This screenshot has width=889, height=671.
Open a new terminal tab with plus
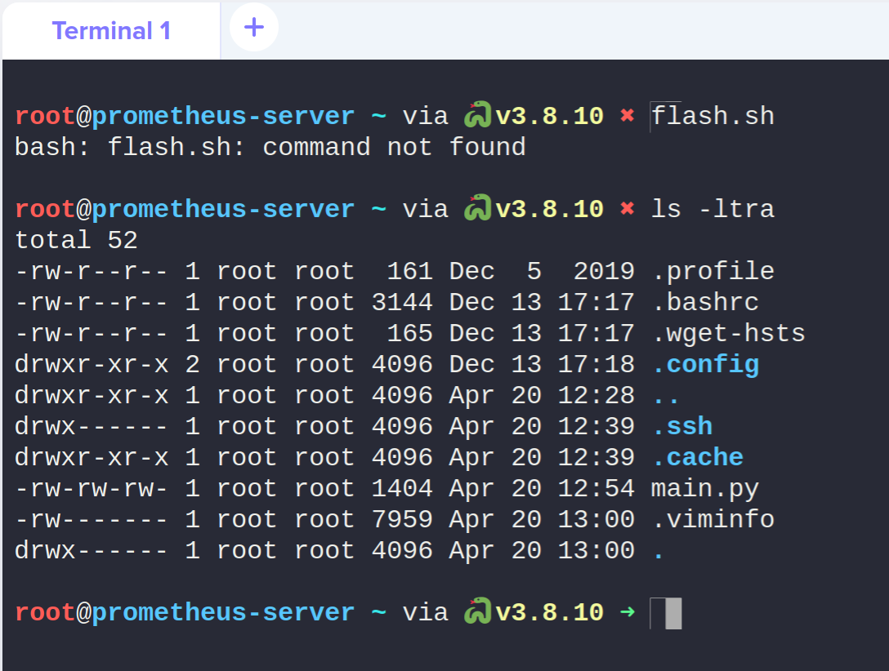tap(254, 28)
